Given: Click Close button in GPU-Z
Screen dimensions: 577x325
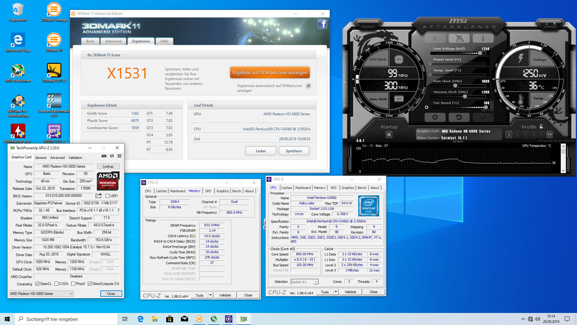Looking at the screenshot, I should pos(111,294).
